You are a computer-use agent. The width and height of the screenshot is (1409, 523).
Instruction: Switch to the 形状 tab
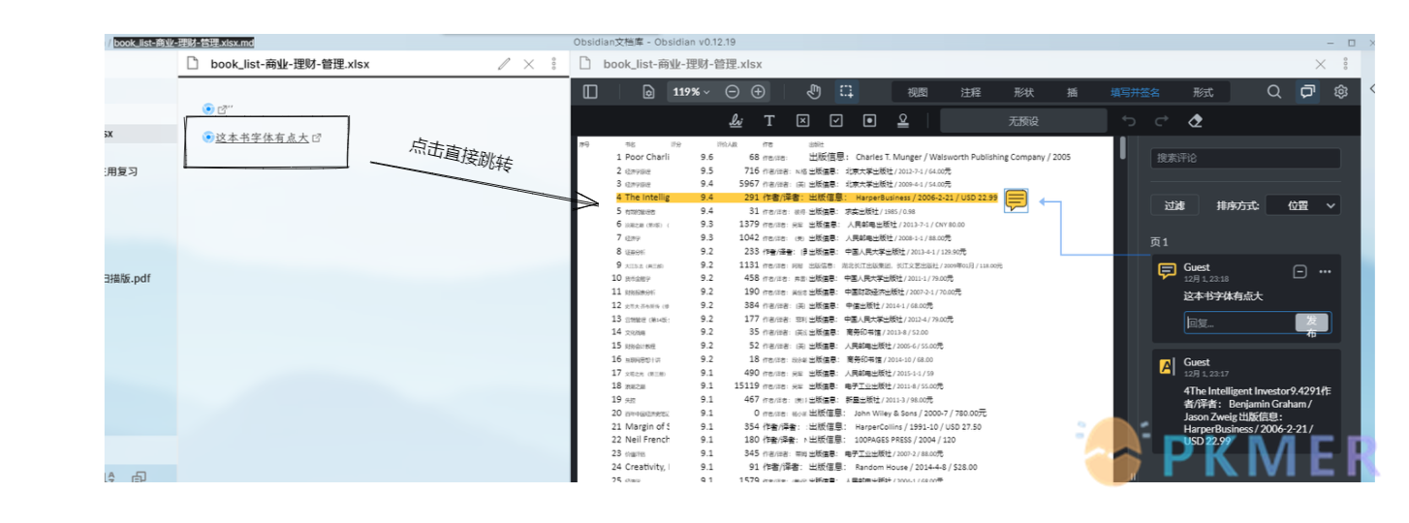pos(1023,93)
